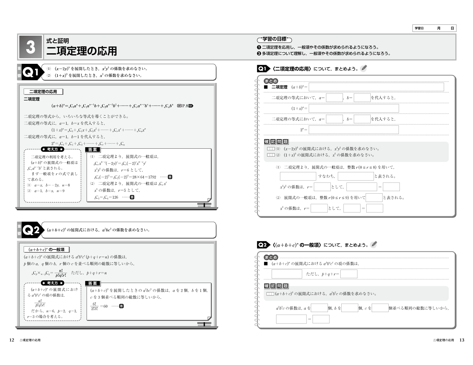
Task: Click the pencil icon beside the right-page Q1 heading
Action: (364, 68)
